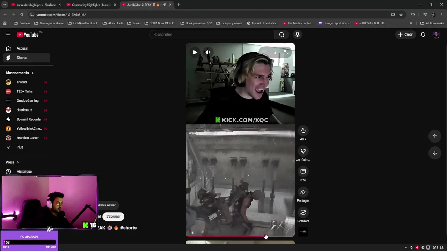Show more bookmarks with overflow chevron
Image resolution: width=447 pixels, height=251 pixels.
pyautogui.click(x=411, y=23)
